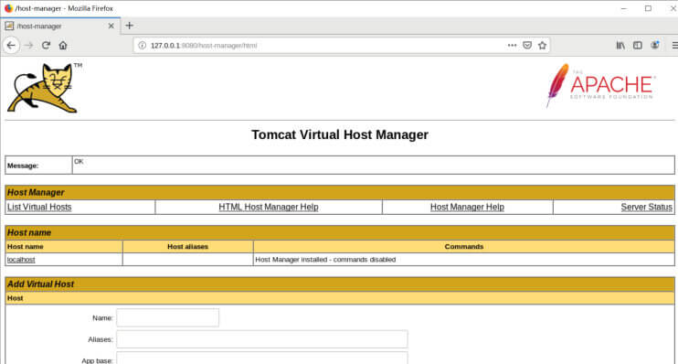Open the Firefox hamburger menu
The width and height of the screenshot is (678, 364).
pyautogui.click(x=674, y=45)
